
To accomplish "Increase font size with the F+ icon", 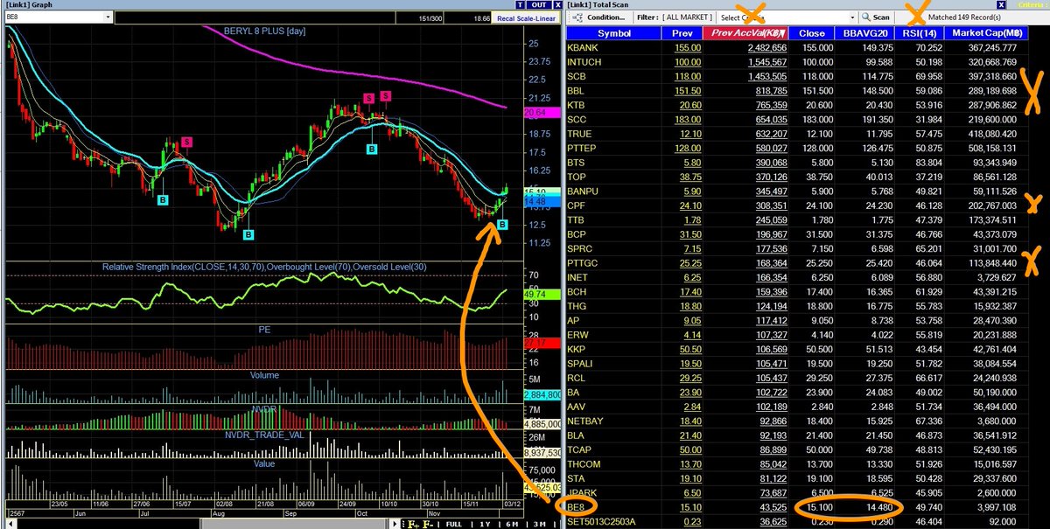I will (x=414, y=524).
